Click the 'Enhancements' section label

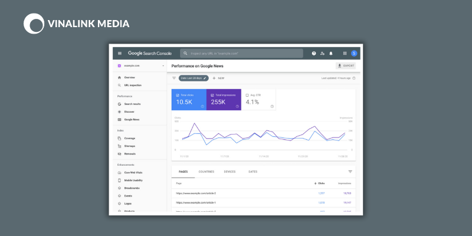(126, 165)
